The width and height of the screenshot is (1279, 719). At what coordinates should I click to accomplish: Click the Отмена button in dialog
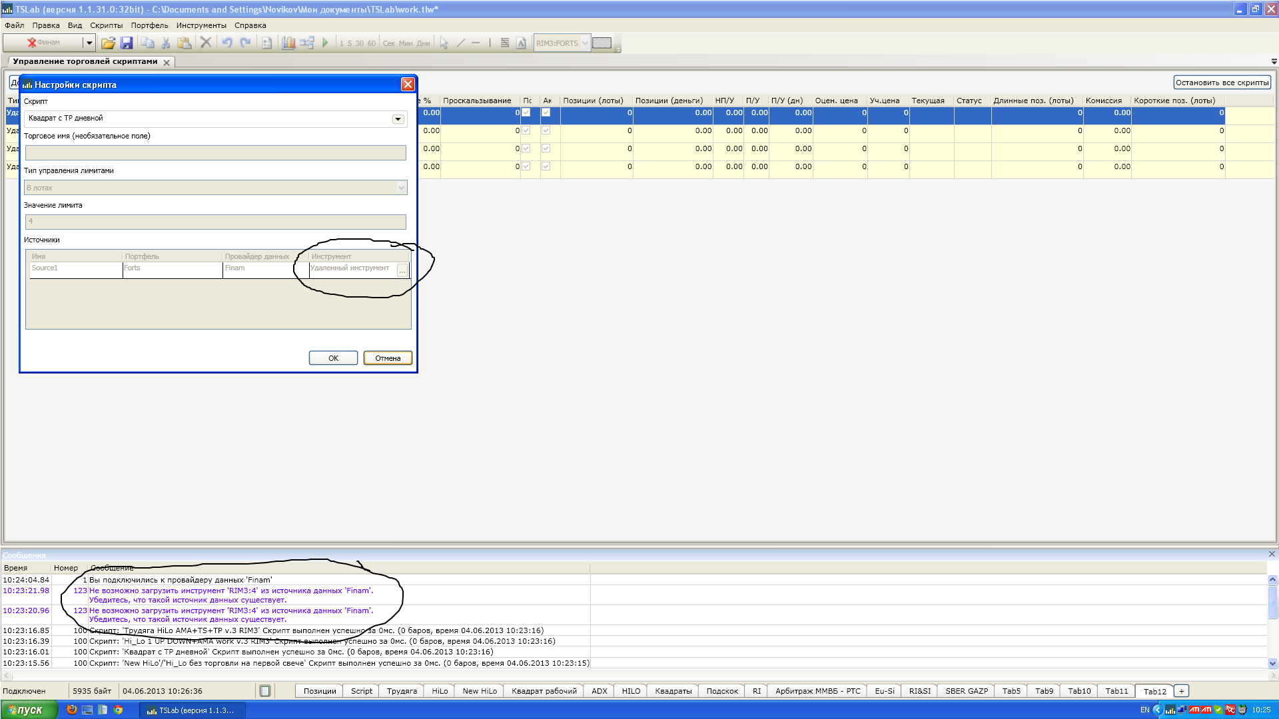388,358
